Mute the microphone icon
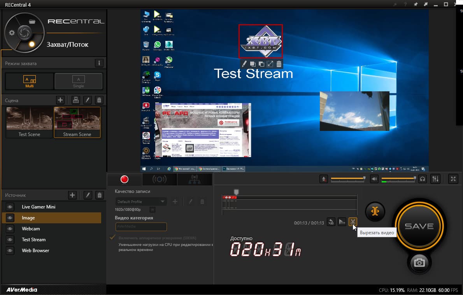The image size is (463, 295). coord(324,179)
